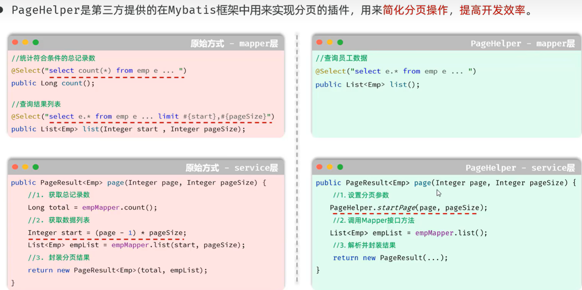Screen dimensions: 582x290
Task: Click yellow dot on 原始方式 mapper层 window
Action: [x=25, y=42]
